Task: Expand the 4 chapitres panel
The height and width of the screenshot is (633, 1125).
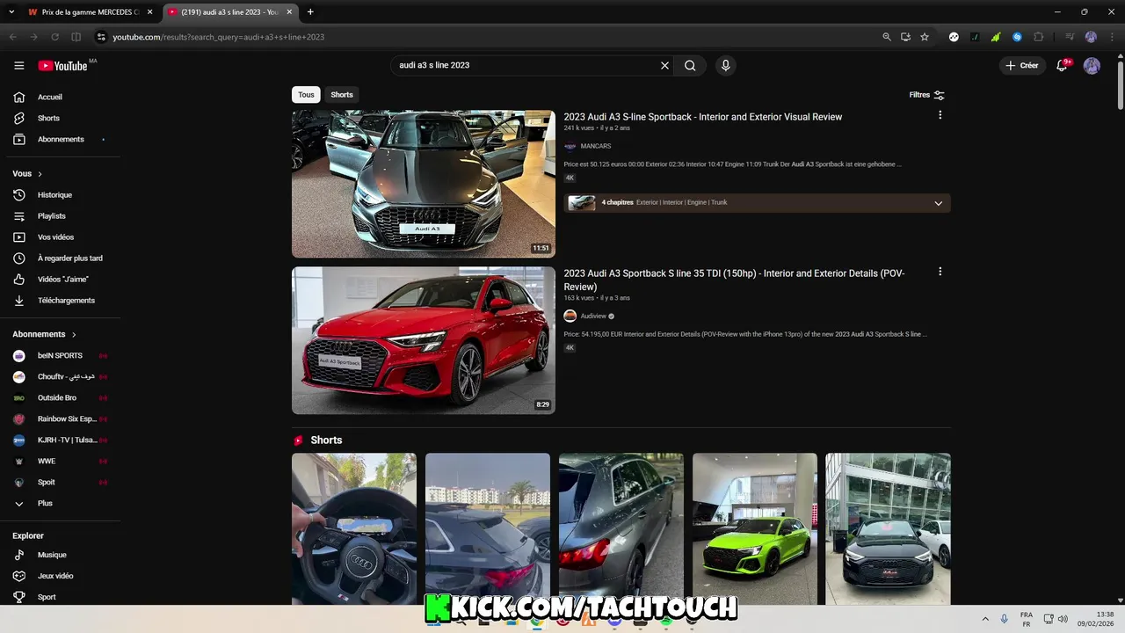Action: tap(938, 203)
